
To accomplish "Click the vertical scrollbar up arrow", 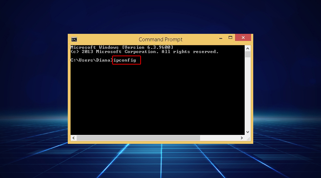I will [x=248, y=48].
